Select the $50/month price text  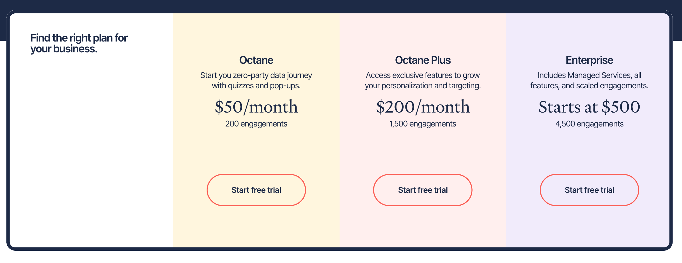pyautogui.click(x=256, y=107)
